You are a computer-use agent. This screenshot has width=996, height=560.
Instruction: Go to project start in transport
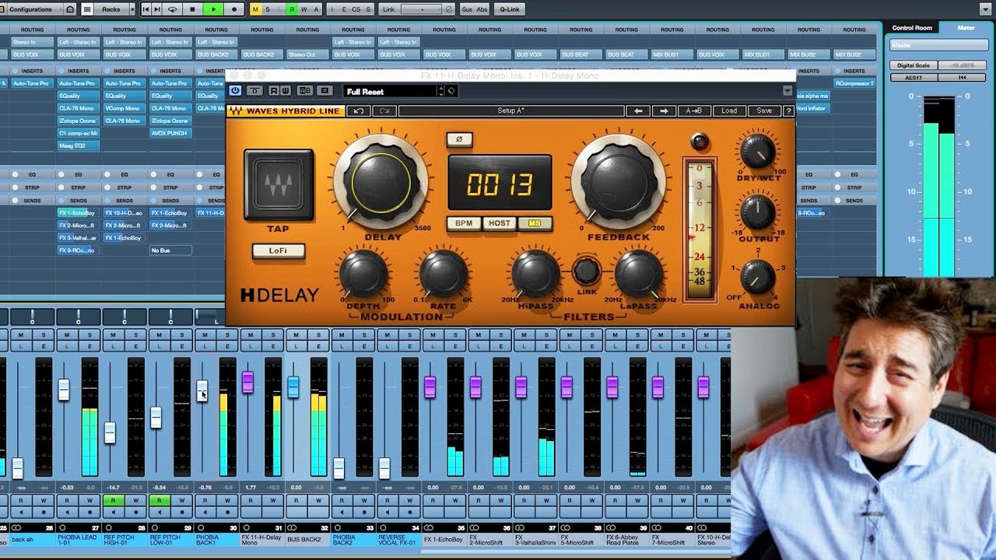[x=146, y=9]
